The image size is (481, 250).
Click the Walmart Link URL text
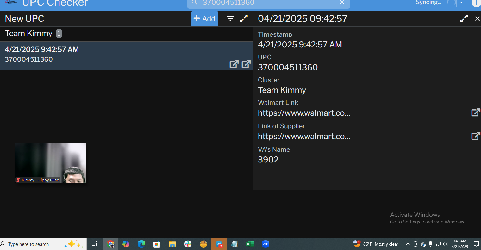[304, 113]
